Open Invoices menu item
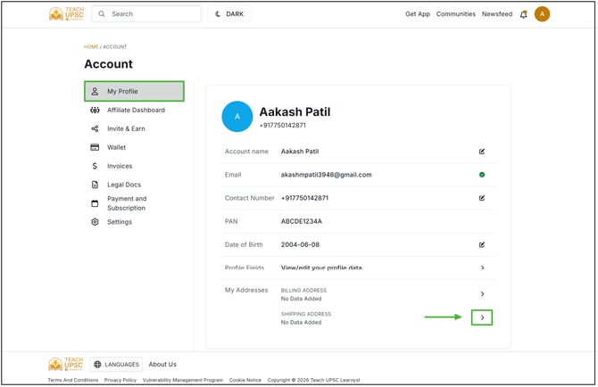The height and width of the screenshot is (387, 598). point(135,167)
